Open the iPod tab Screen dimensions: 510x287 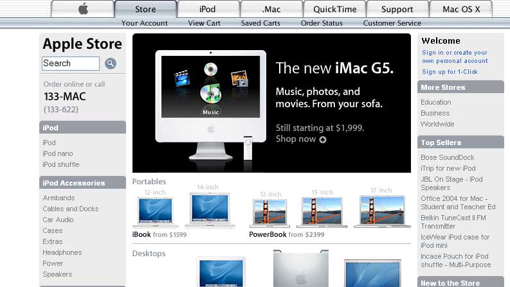[208, 9]
